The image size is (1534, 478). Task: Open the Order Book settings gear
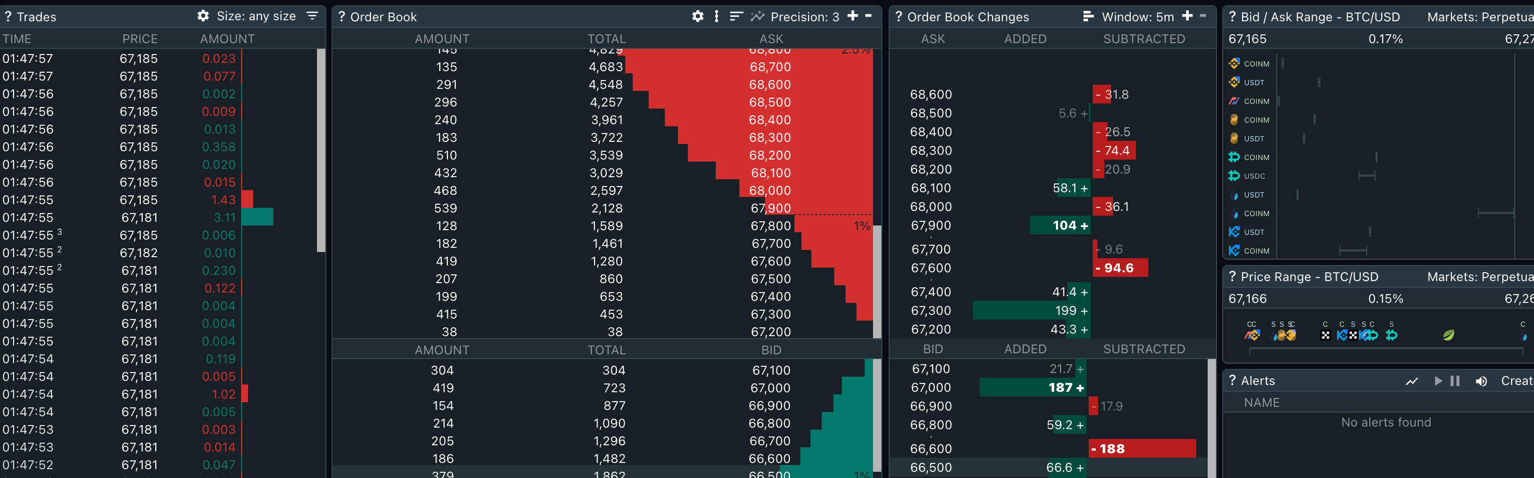click(x=698, y=16)
